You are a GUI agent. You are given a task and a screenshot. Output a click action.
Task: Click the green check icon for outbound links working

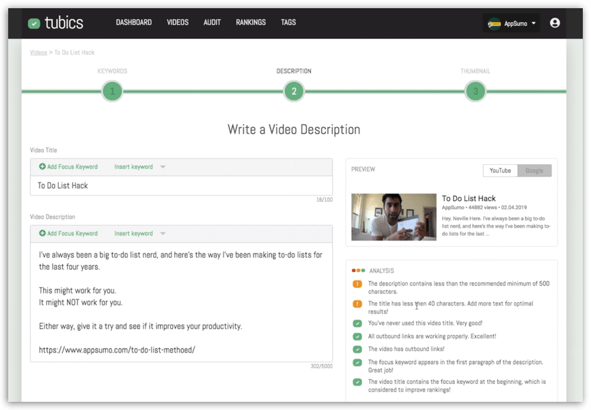[357, 336]
